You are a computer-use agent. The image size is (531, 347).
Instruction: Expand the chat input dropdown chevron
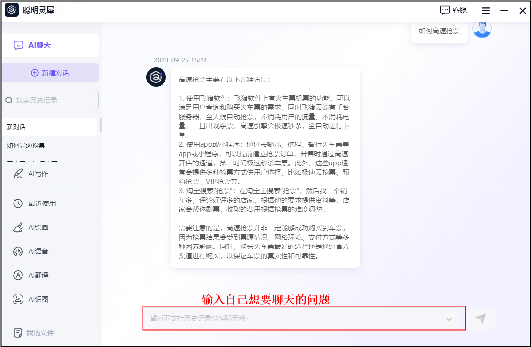pyautogui.click(x=449, y=319)
